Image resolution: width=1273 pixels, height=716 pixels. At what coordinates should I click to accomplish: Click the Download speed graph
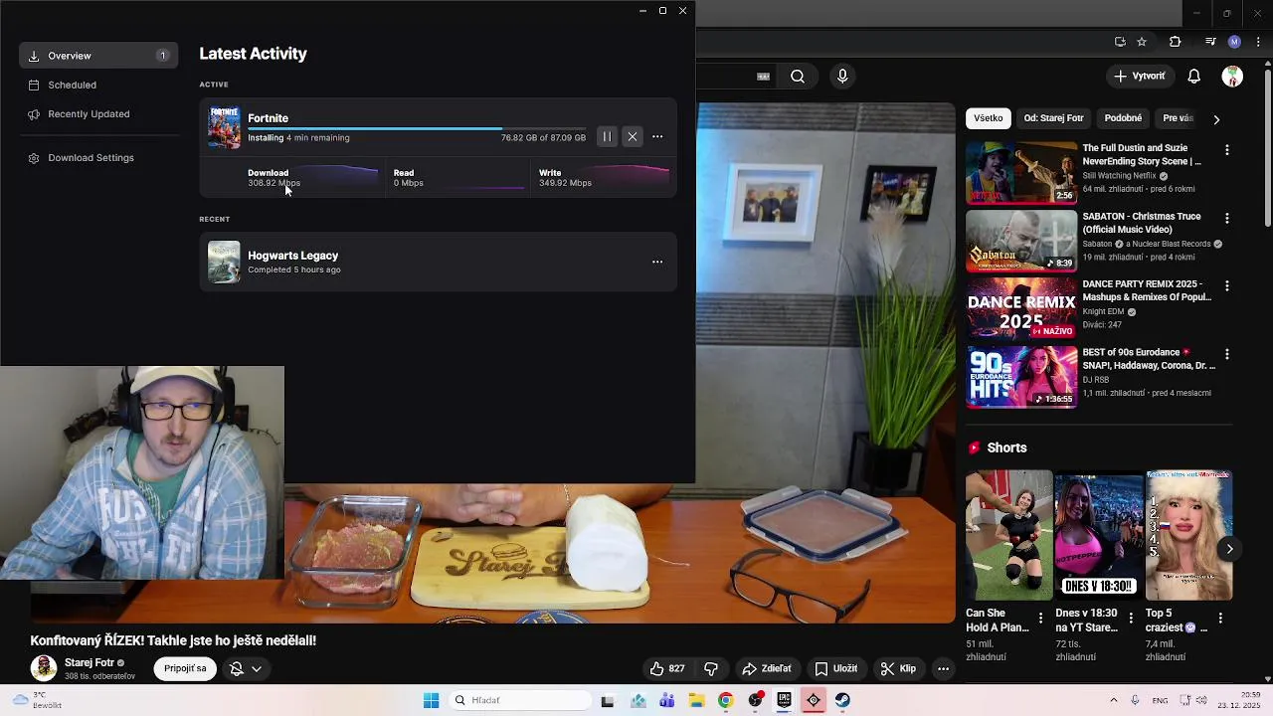pyautogui.click(x=338, y=177)
